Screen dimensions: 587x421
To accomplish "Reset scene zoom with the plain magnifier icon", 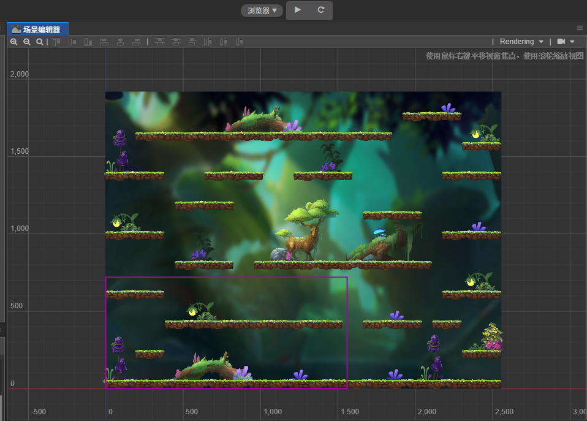I will [40, 42].
